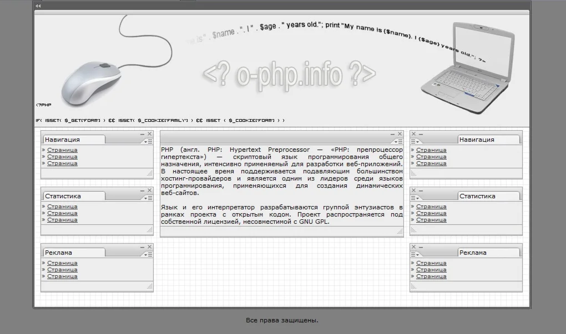Minimize the center PHP article panel
This screenshot has height=334, width=566.
pos(392,134)
